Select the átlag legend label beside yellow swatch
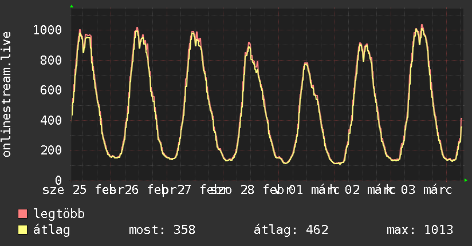Viewport: 472px width, 246px height. [52, 230]
